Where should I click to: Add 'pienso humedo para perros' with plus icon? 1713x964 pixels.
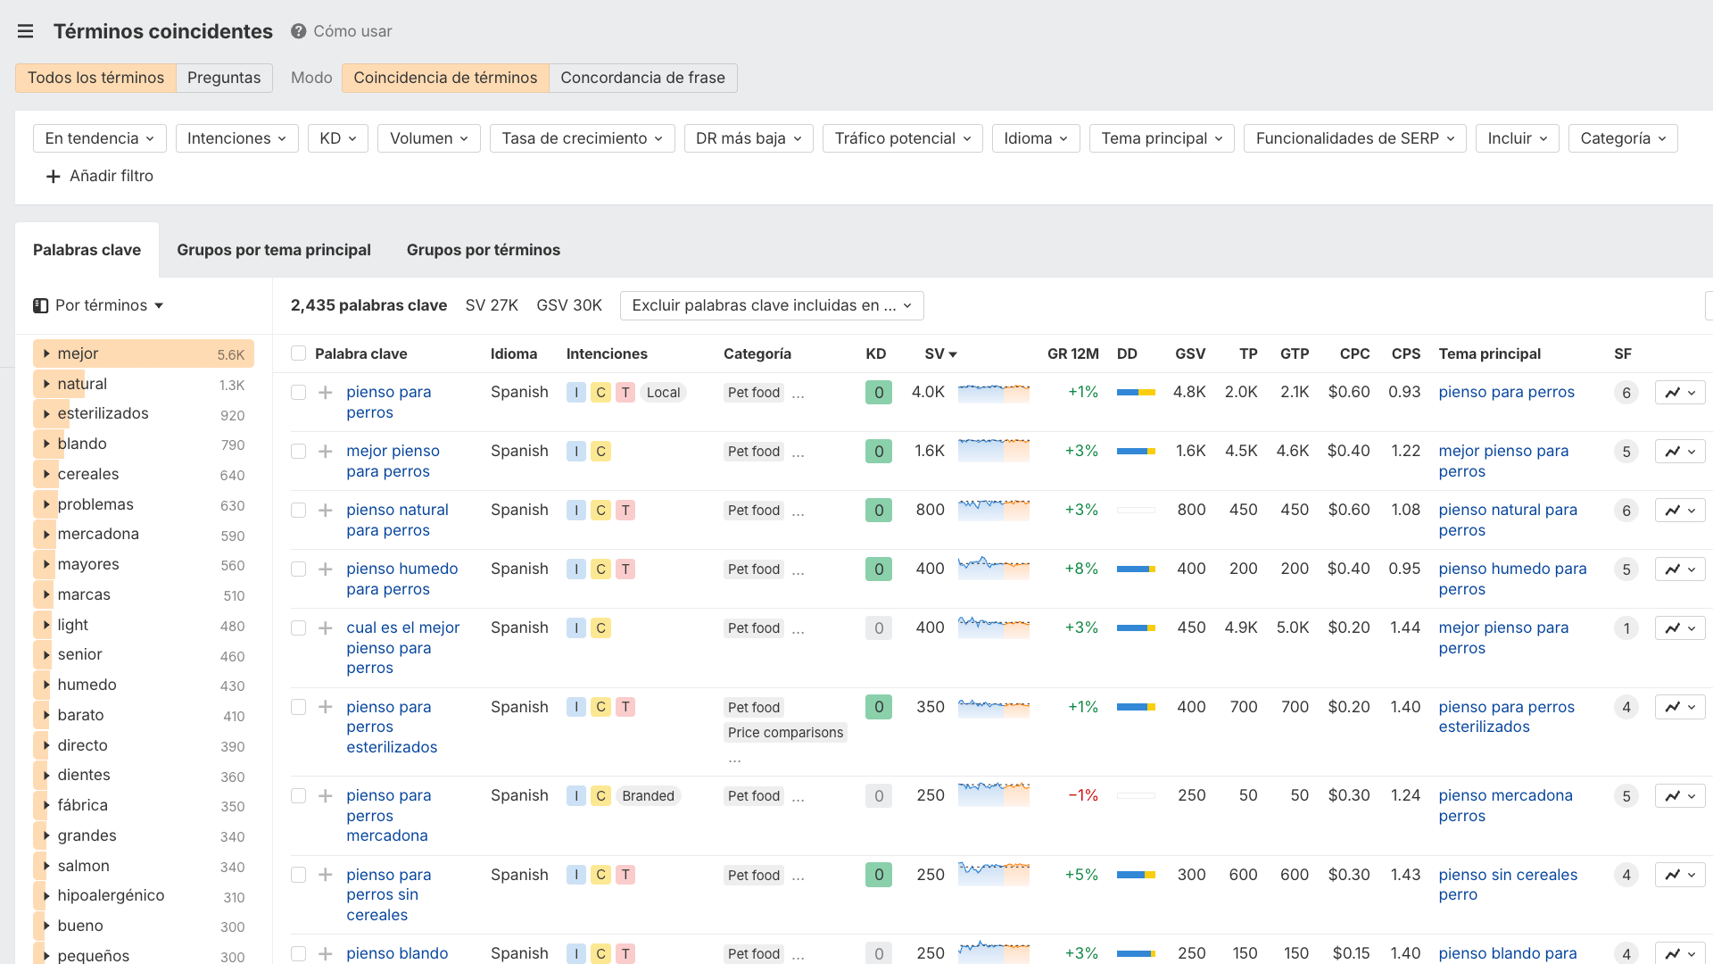[326, 569]
